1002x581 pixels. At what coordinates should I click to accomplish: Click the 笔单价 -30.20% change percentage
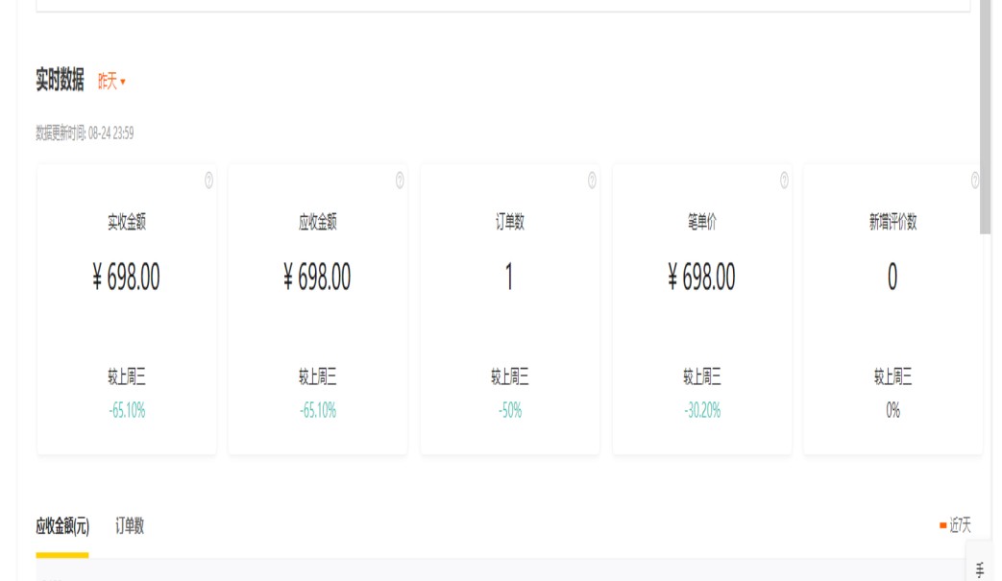702,411
